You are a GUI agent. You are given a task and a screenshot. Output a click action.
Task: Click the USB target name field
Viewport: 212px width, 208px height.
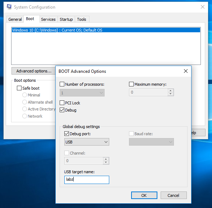pyautogui.click(x=87, y=180)
